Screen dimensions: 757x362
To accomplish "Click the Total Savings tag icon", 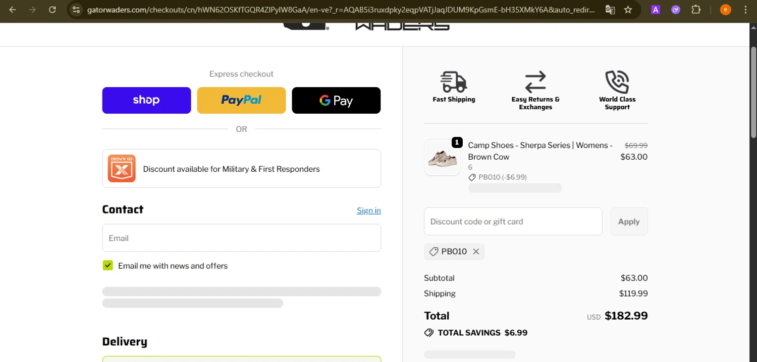I will pos(429,333).
